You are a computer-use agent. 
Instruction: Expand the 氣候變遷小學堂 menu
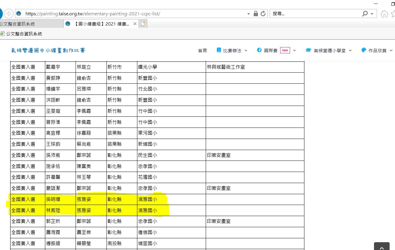coord(329,50)
